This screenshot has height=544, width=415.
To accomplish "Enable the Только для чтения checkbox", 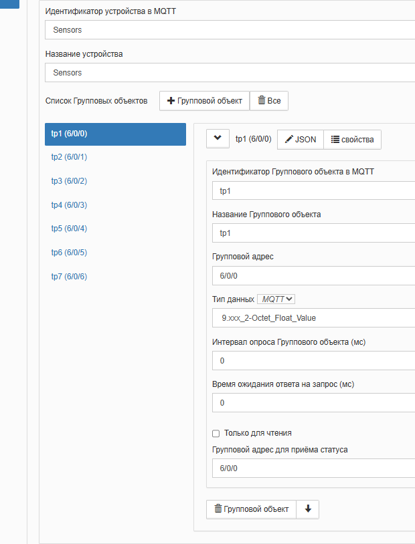I will point(216,433).
